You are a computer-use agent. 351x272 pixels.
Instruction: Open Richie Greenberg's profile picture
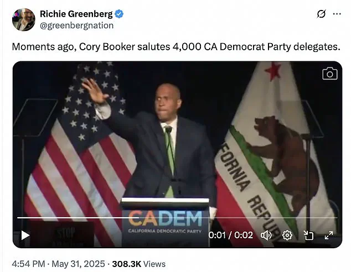point(23,20)
